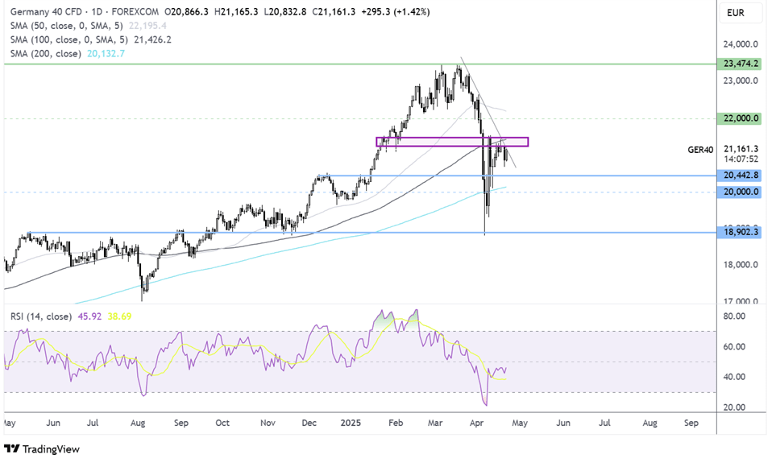The image size is (776, 463).
Task: Click the 24,000.0 price axis value
Action: [741, 44]
